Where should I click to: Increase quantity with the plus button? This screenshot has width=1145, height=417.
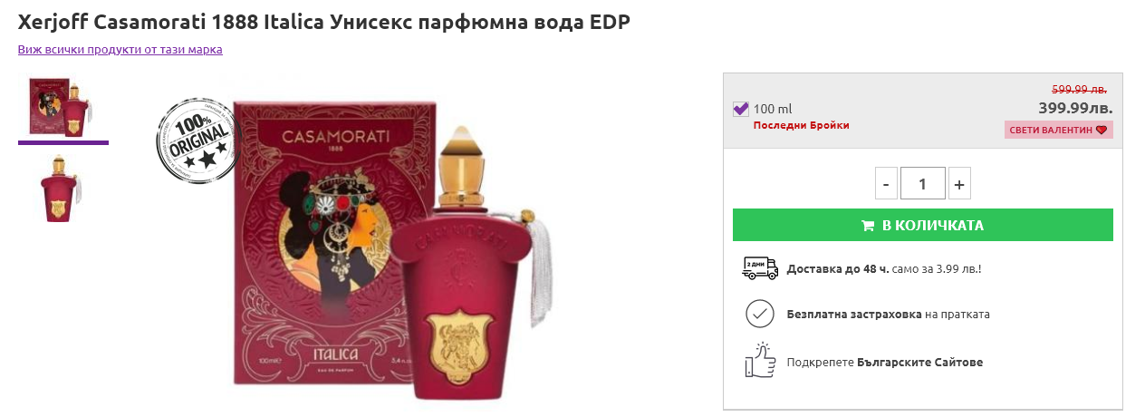point(959,183)
